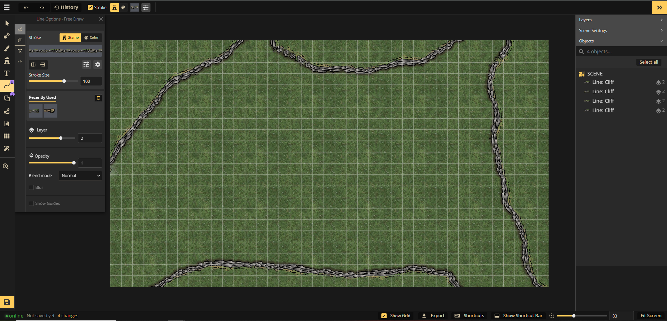Expand the Scene Settings section
This screenshot has width=667, height=321.
click(621, 31)
